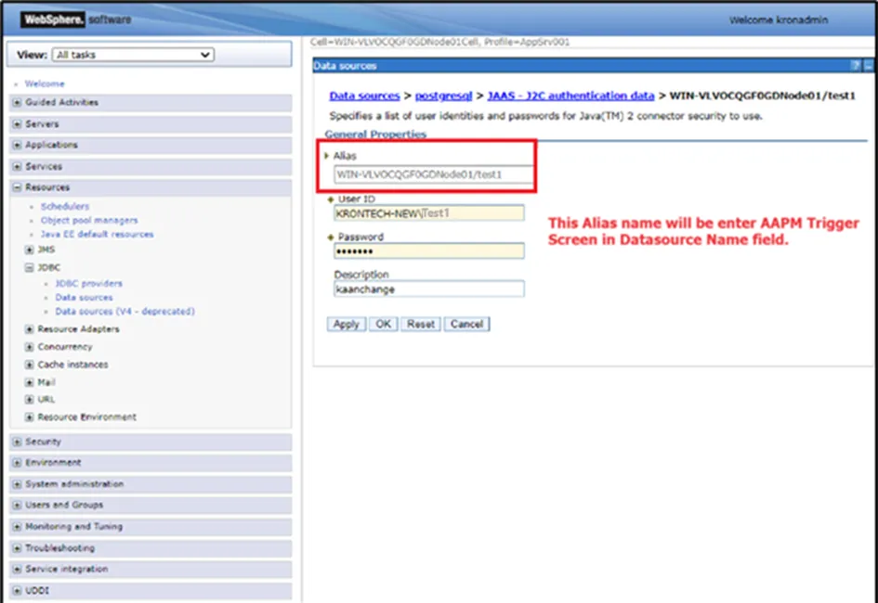The height and width of the screenshot is (603, 878).
Task: Go to JAAS - J2C authentication data breadcrumb
Action: click(570, 96)
